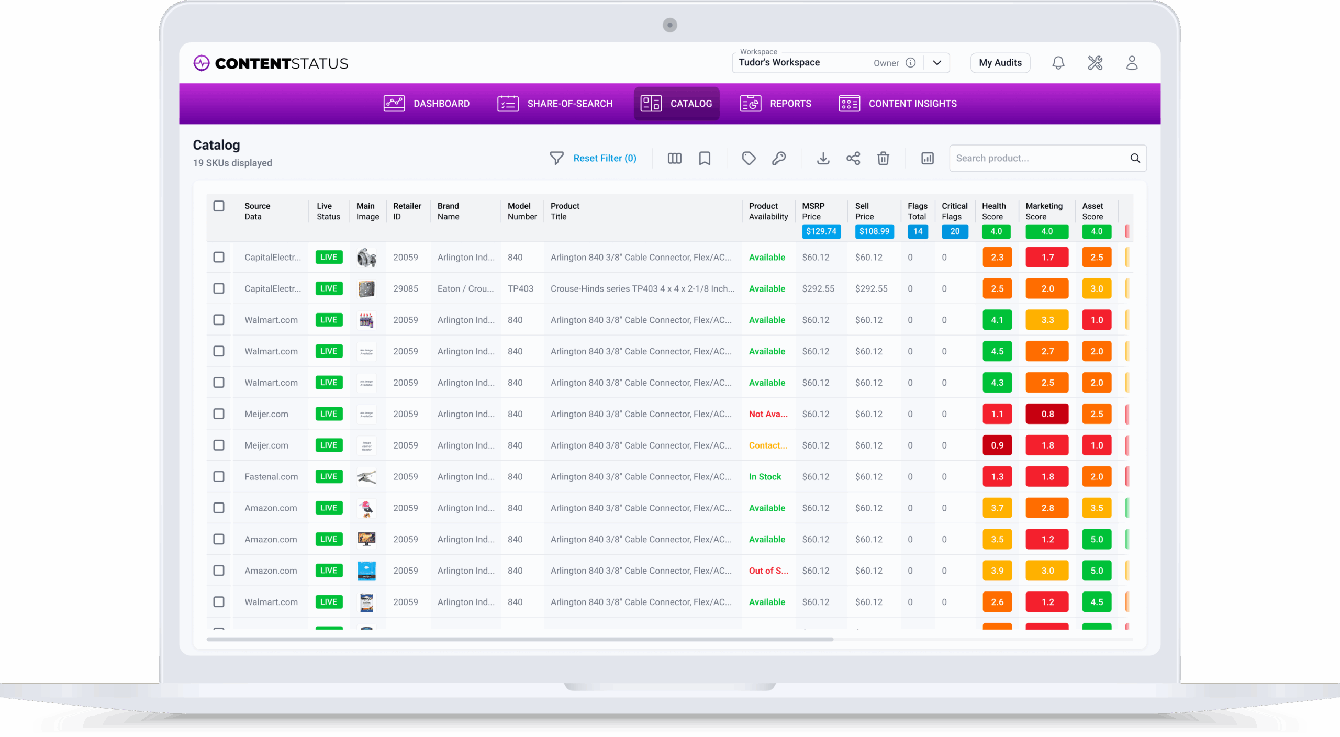Viewport: 1340px width, 737px height.
Task: Click the In Stock availability cell
Action: [765, 476]
